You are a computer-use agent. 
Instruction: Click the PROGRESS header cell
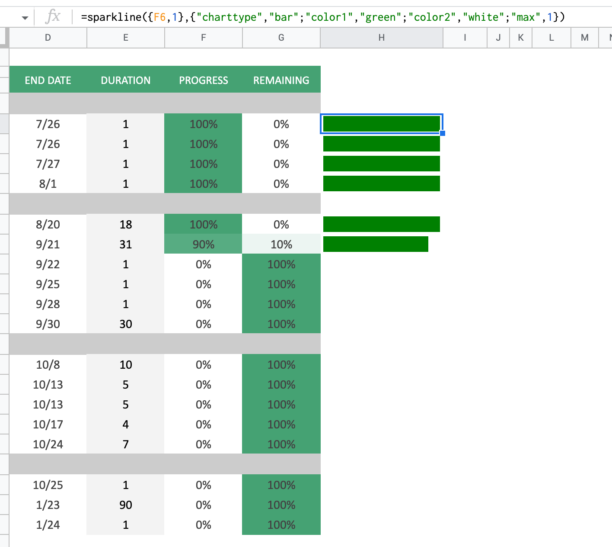click(x=203, y=80)
